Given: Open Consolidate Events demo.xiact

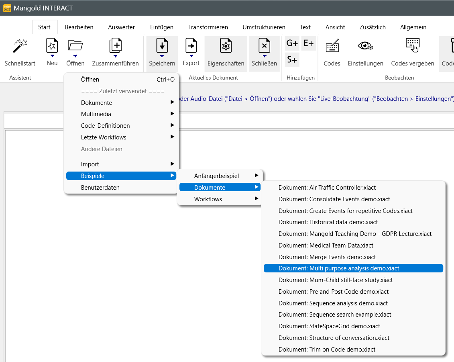Looking at the screenshot, I should click(x=353, y=199).
